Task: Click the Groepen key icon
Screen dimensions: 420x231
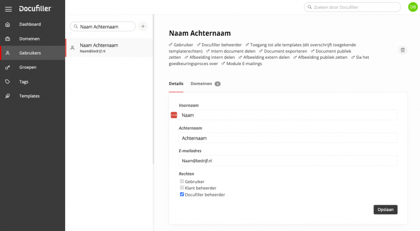Action: (7, 67)
